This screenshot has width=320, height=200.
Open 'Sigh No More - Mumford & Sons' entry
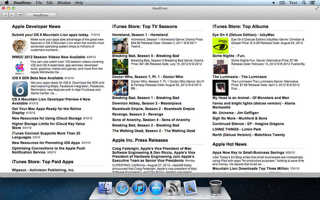(x=240, y=118)
